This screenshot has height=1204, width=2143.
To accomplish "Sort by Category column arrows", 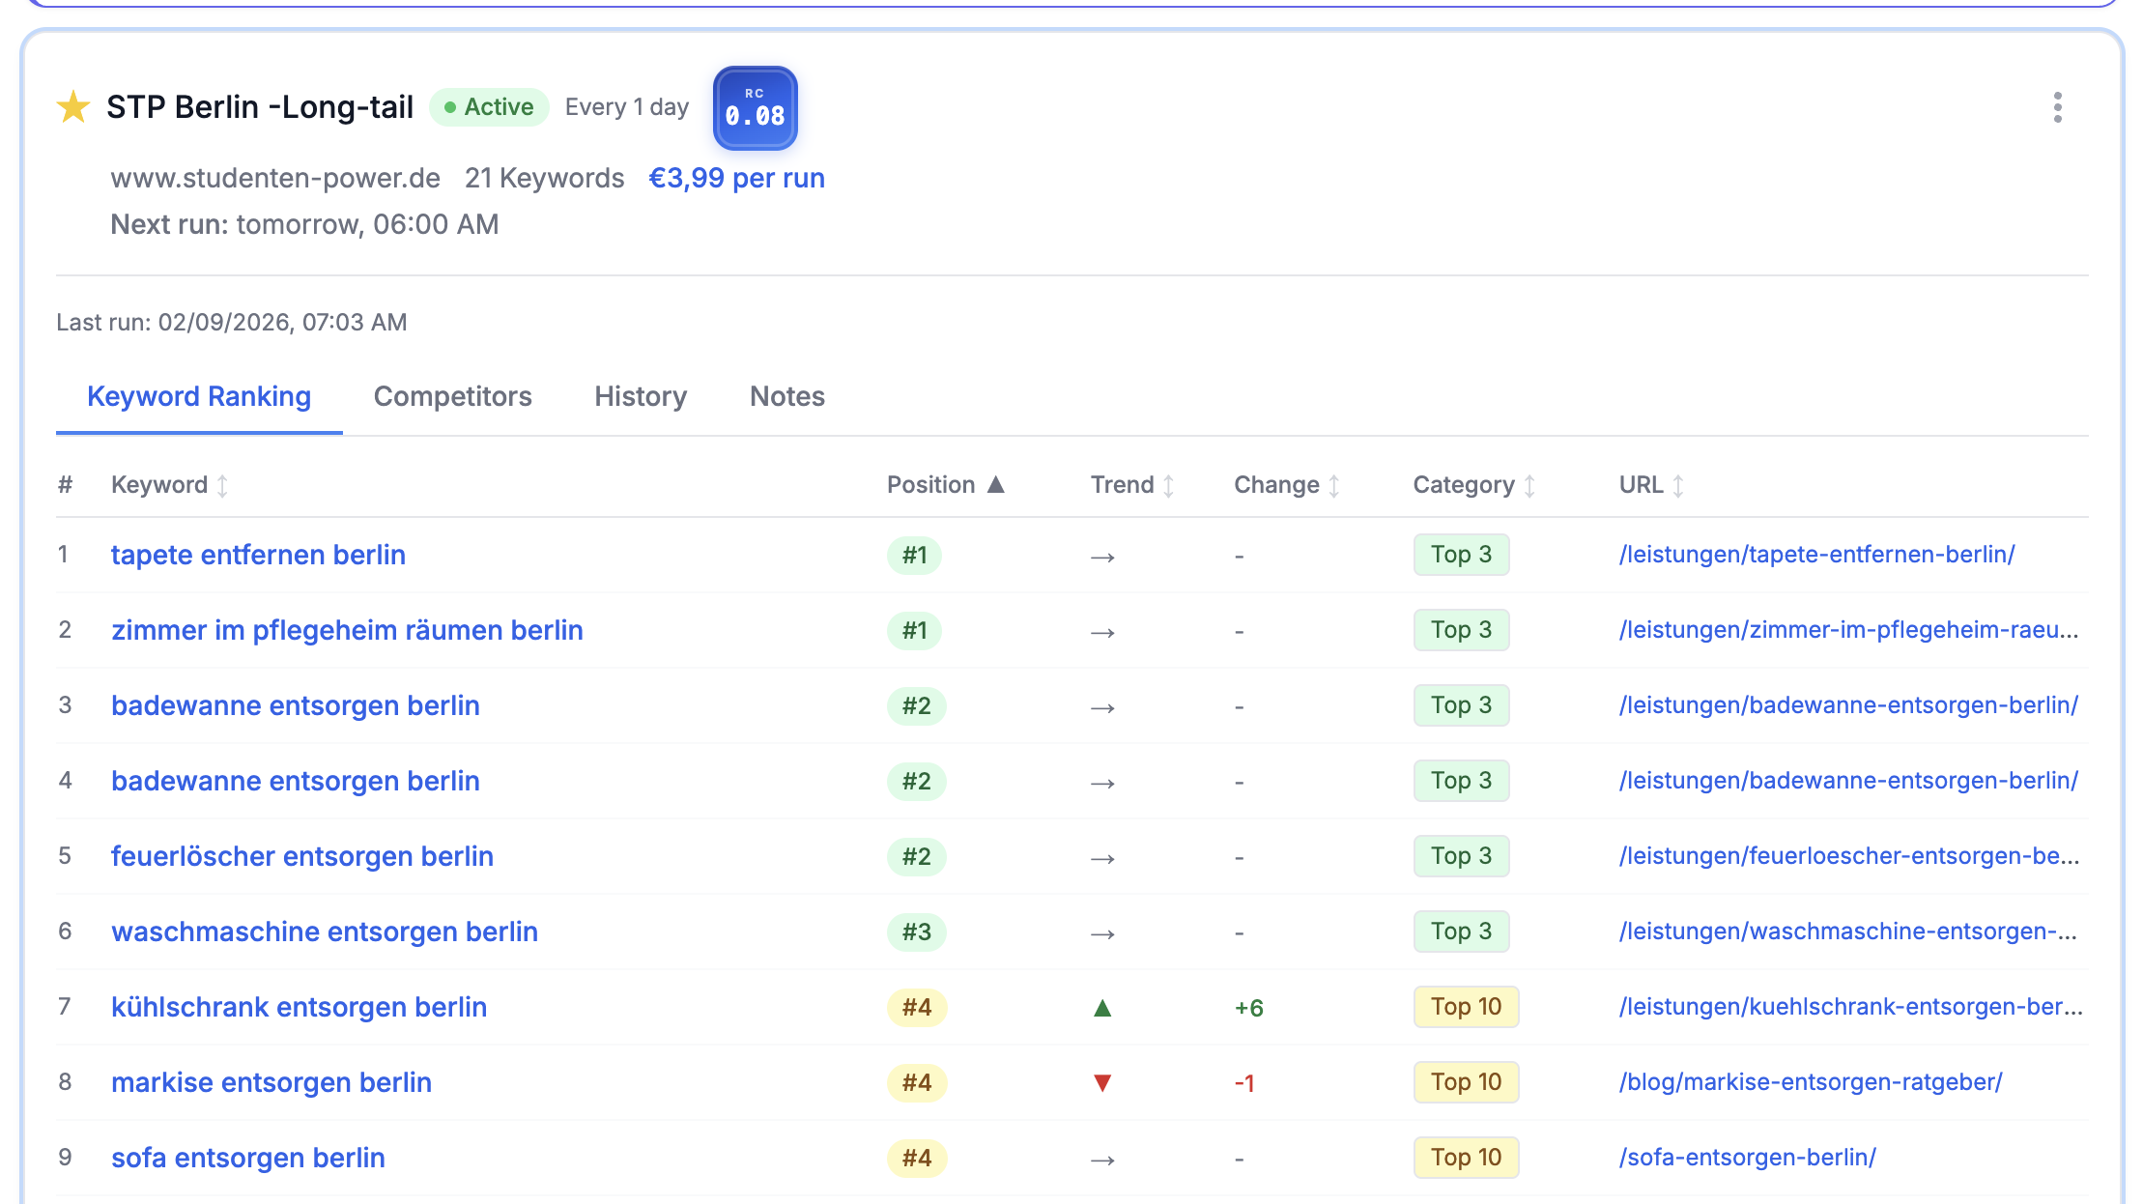I will coord(1529,485).
